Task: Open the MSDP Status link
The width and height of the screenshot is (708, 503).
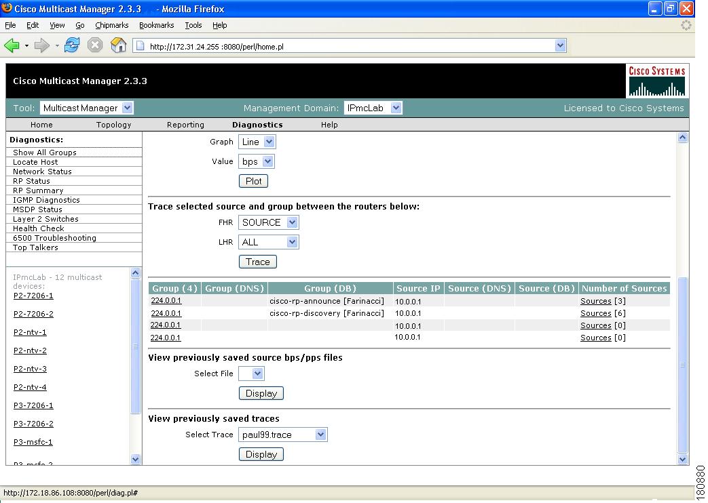Action: [x=37, y=209]
